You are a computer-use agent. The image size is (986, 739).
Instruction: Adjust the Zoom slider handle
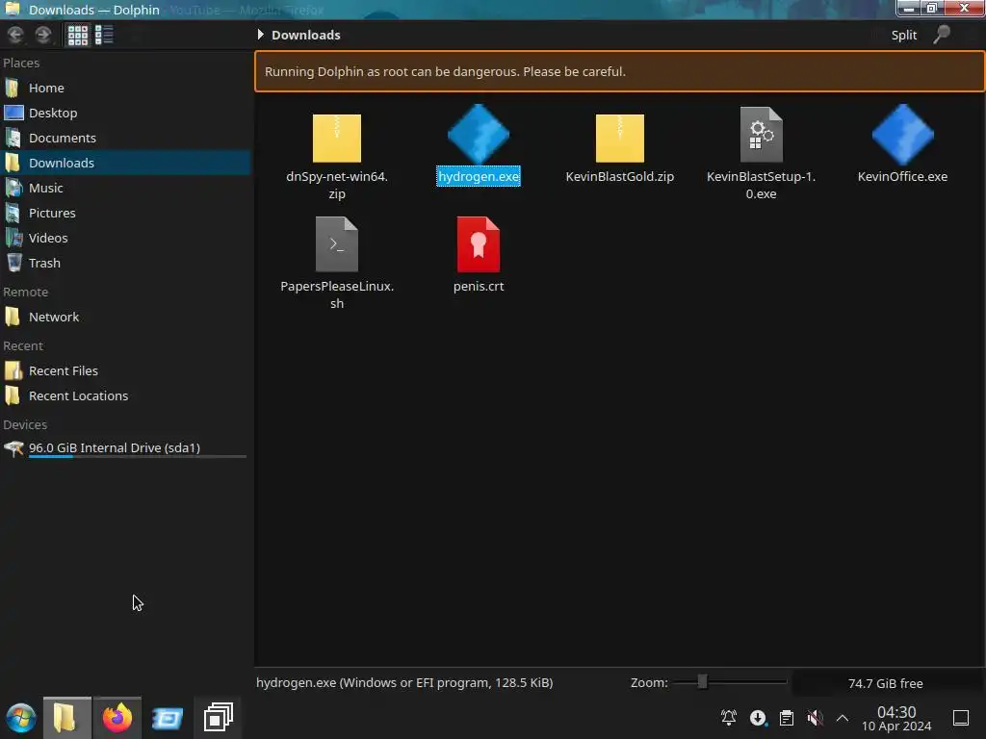click(702, 682)
